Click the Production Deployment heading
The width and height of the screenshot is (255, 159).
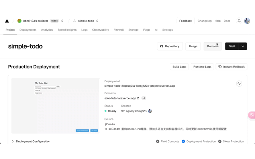[x=34, y=67]
